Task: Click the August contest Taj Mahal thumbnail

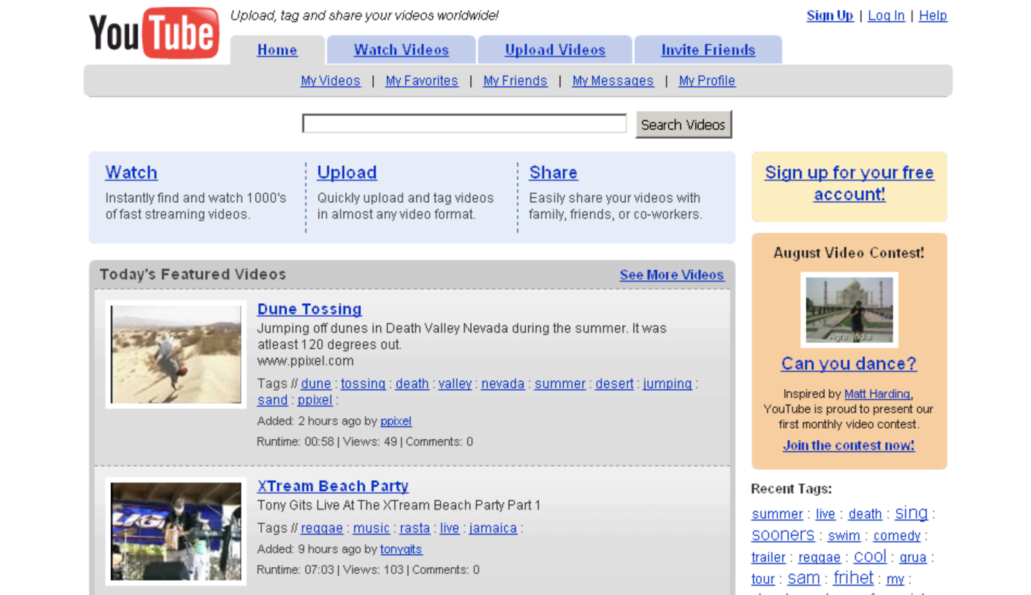Action: [849, 310]
